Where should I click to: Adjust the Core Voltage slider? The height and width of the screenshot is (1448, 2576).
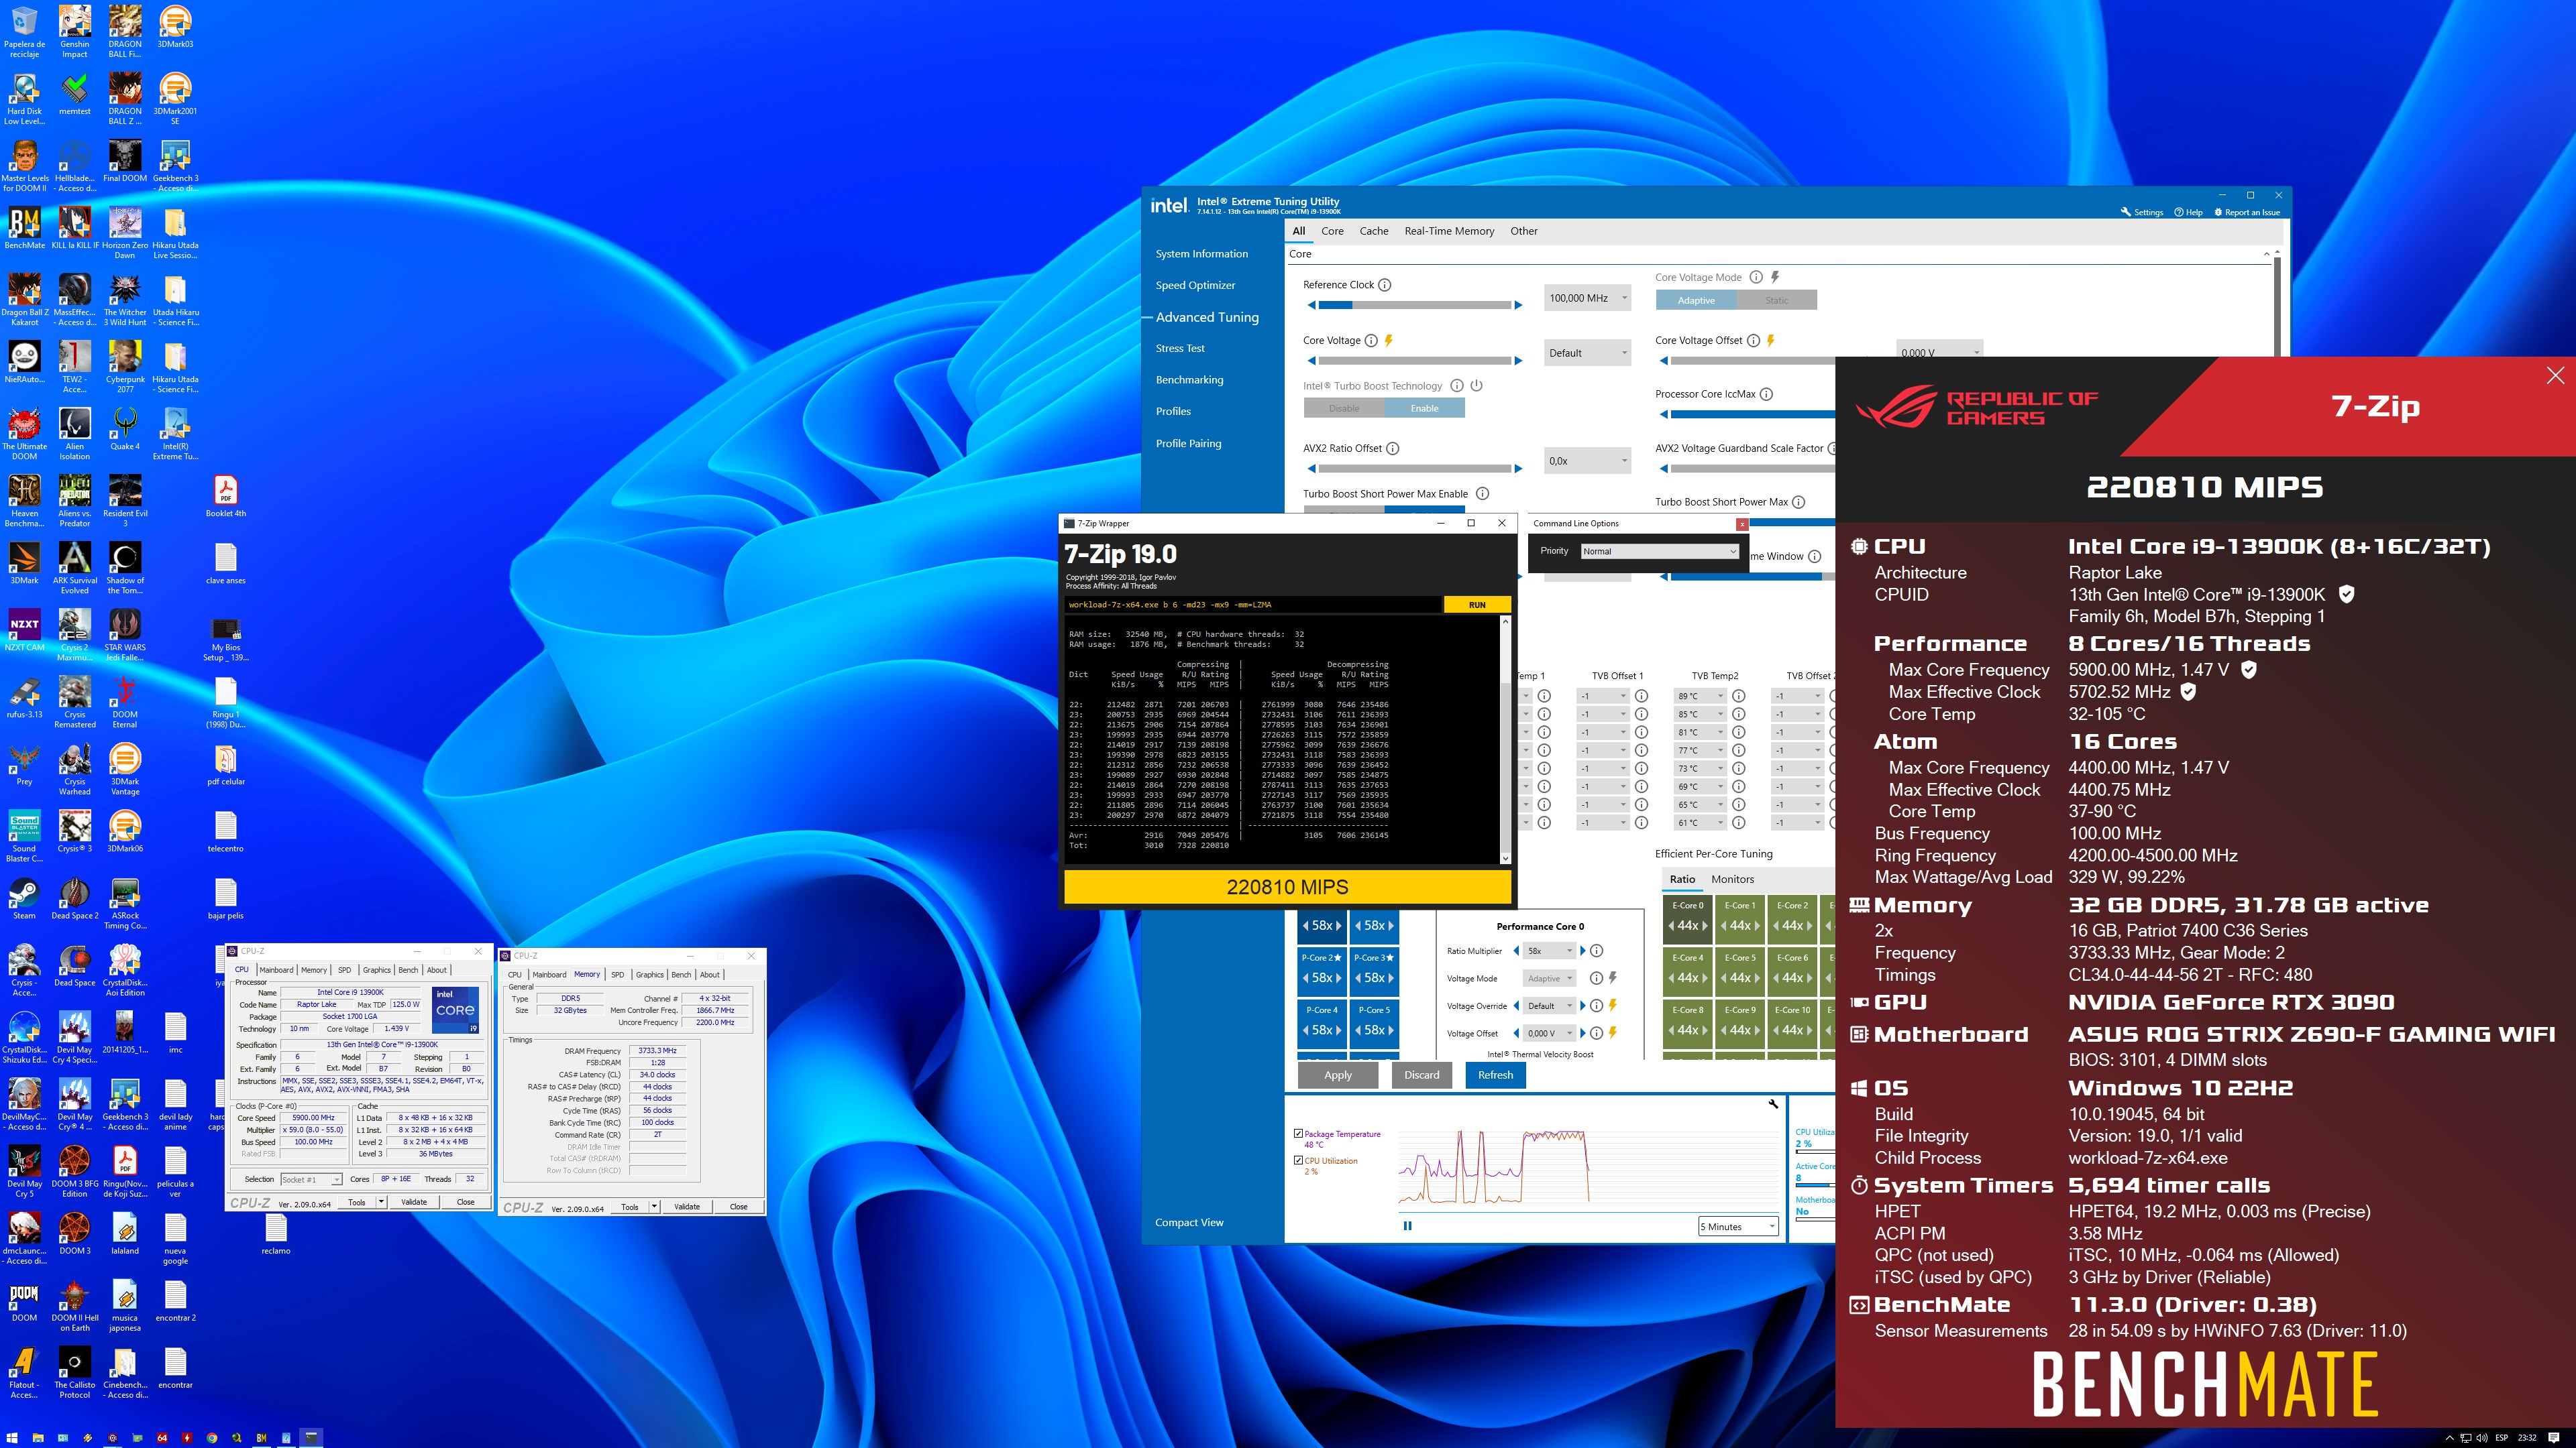coord(1414,360)
